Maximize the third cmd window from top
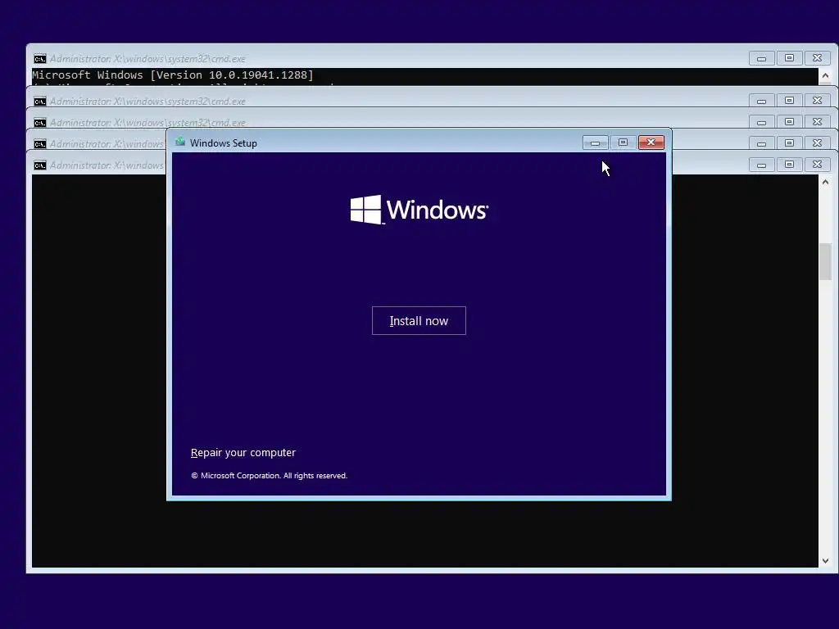 789,122
